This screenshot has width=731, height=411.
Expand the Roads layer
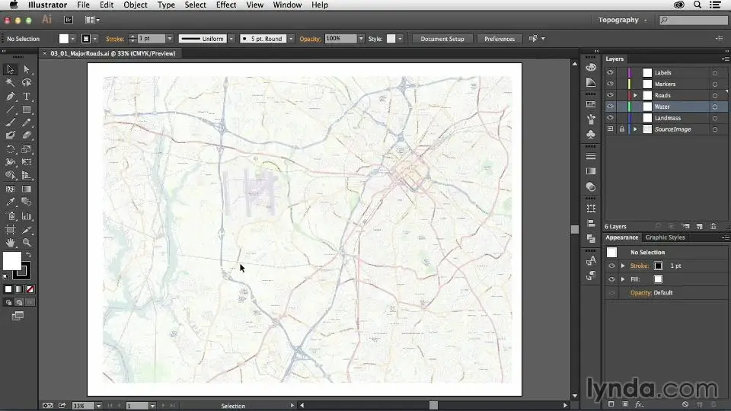[x=635, y=96]
